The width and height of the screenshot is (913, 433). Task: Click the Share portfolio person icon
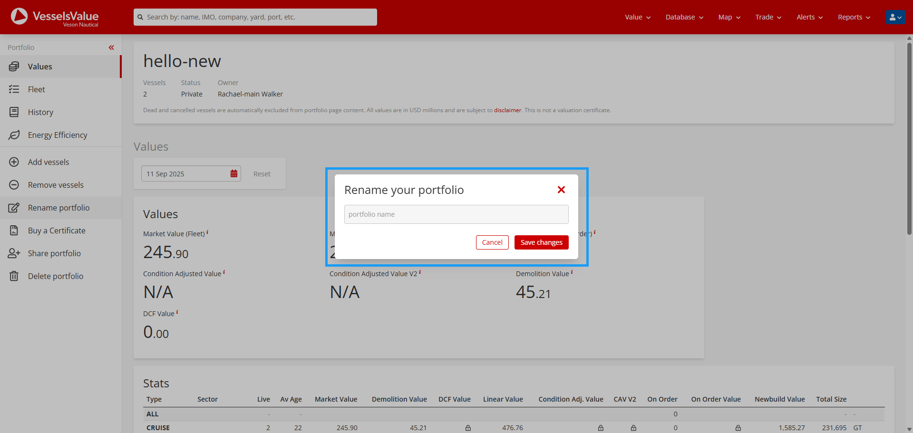pyautogui.click(x=14, y=253)
